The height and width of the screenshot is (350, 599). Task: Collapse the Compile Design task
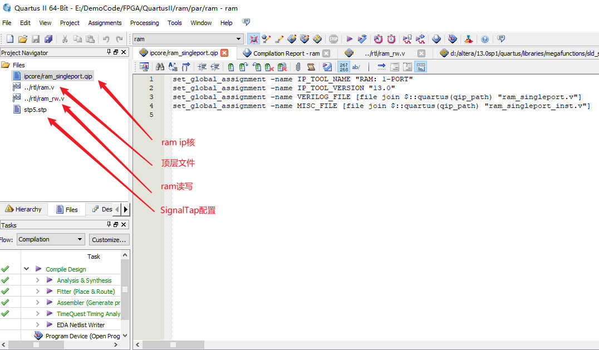[26, 269]
